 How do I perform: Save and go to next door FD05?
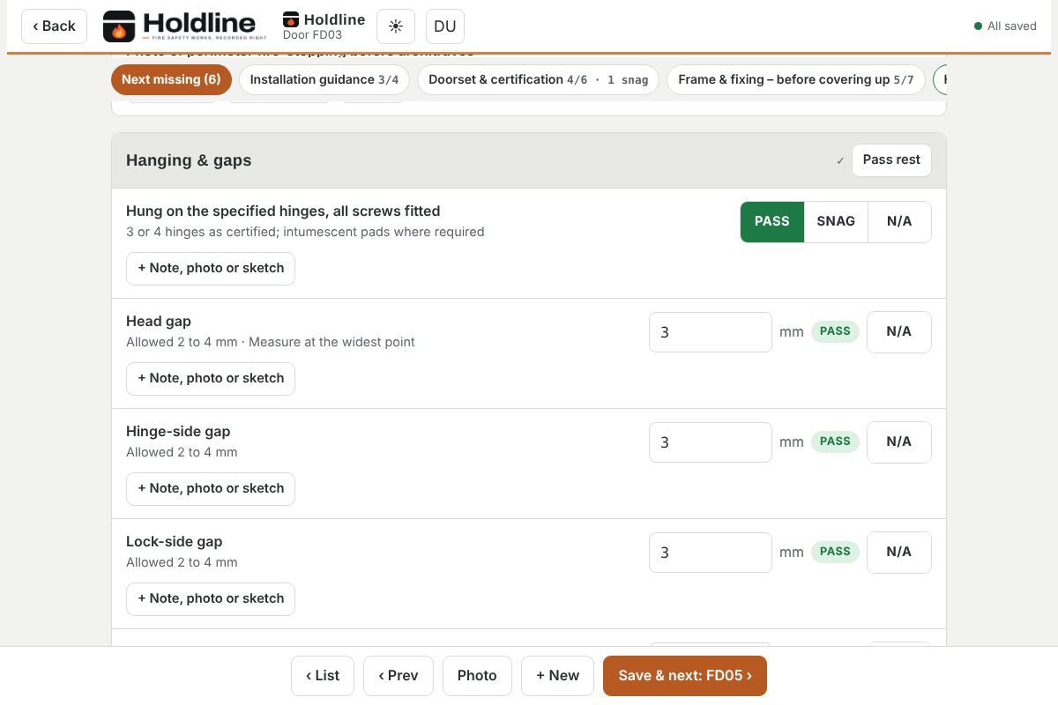click(685, 676)
